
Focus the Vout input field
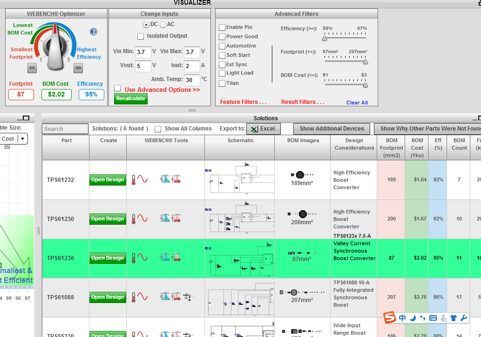tap(143, 66)
